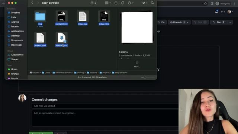Click Desktop in the path bar

79,73
